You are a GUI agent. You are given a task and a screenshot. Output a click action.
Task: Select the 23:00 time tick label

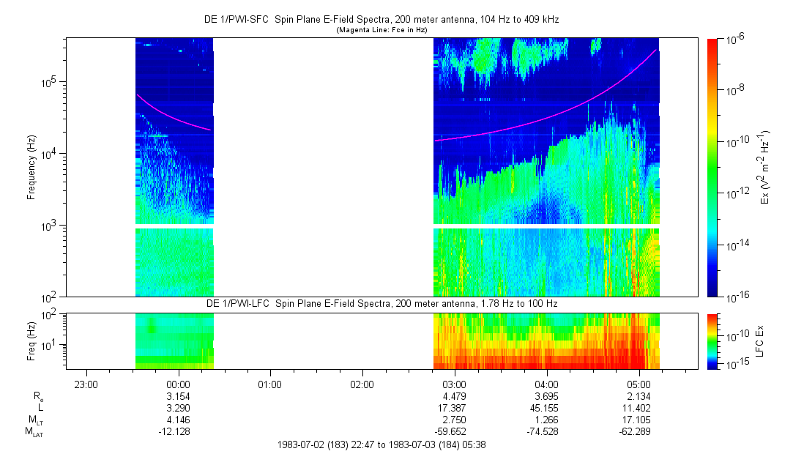(x=86, y=384)
